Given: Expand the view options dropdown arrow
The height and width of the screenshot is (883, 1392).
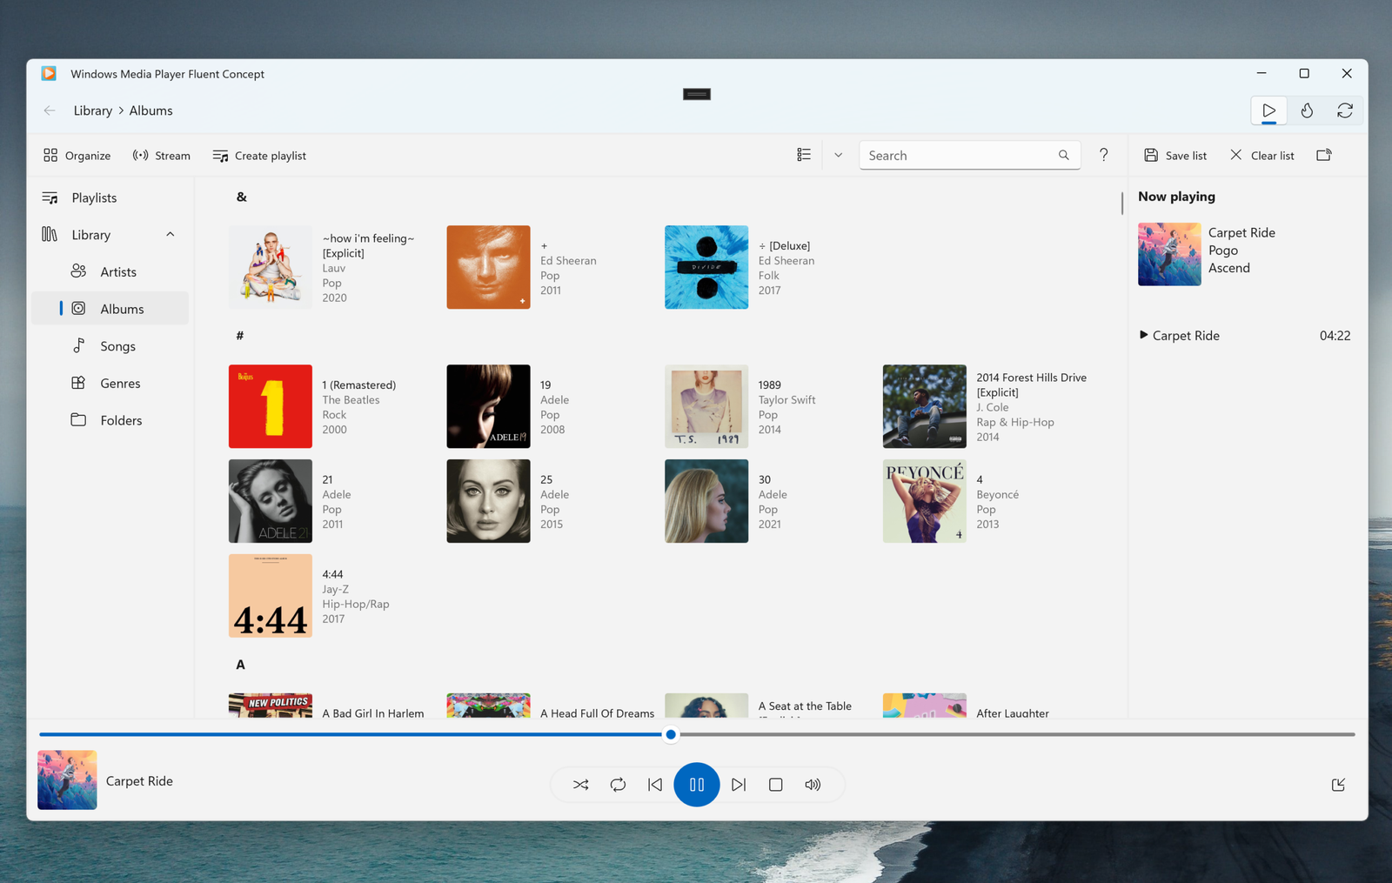Looking at the screenshot, I should 839,155.
